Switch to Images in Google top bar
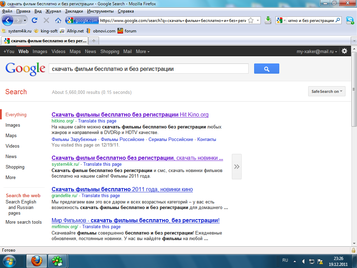 coord(40,52)
